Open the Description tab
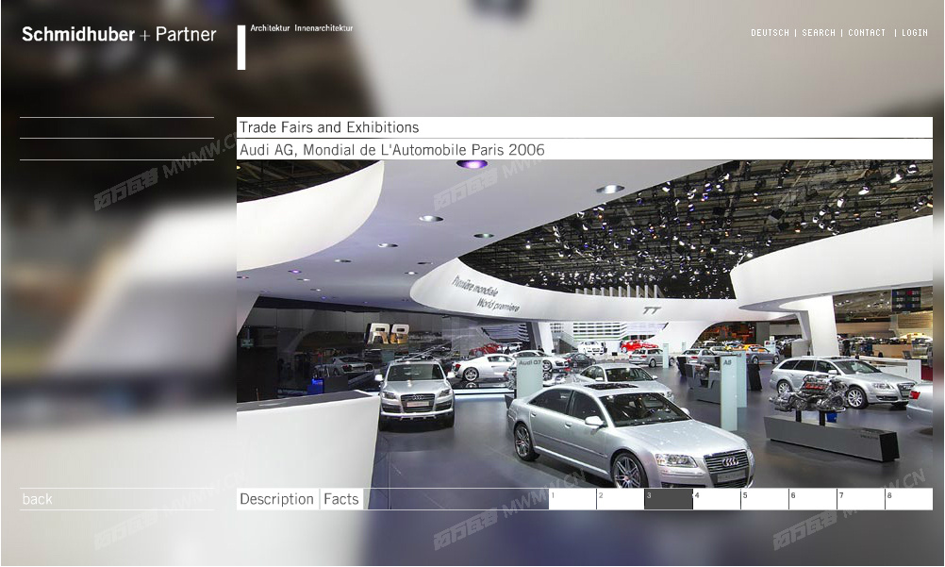945x567 pixels. pos(276,499)
